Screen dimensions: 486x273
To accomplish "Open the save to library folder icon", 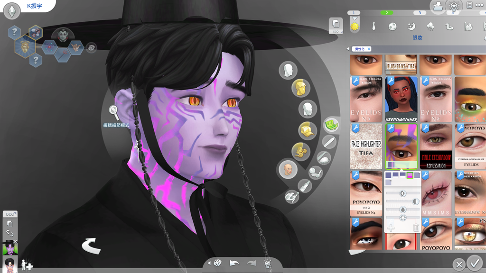I will pyautogui.click(x=438, y=6).
